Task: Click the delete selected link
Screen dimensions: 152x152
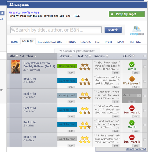Action: (136, 149)
